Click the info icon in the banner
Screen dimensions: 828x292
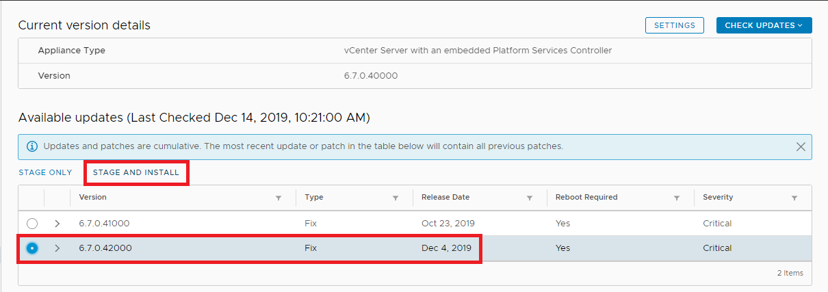point(31,146)
